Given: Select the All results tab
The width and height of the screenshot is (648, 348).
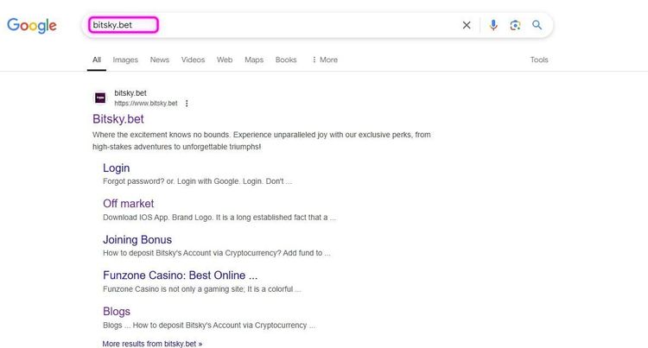Looking at the screenshot, I should coord(97,60).
